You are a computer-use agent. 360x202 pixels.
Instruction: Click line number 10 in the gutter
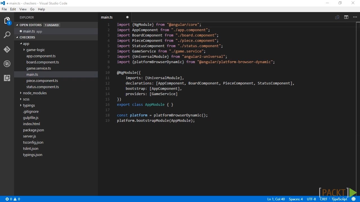(107, 72)
